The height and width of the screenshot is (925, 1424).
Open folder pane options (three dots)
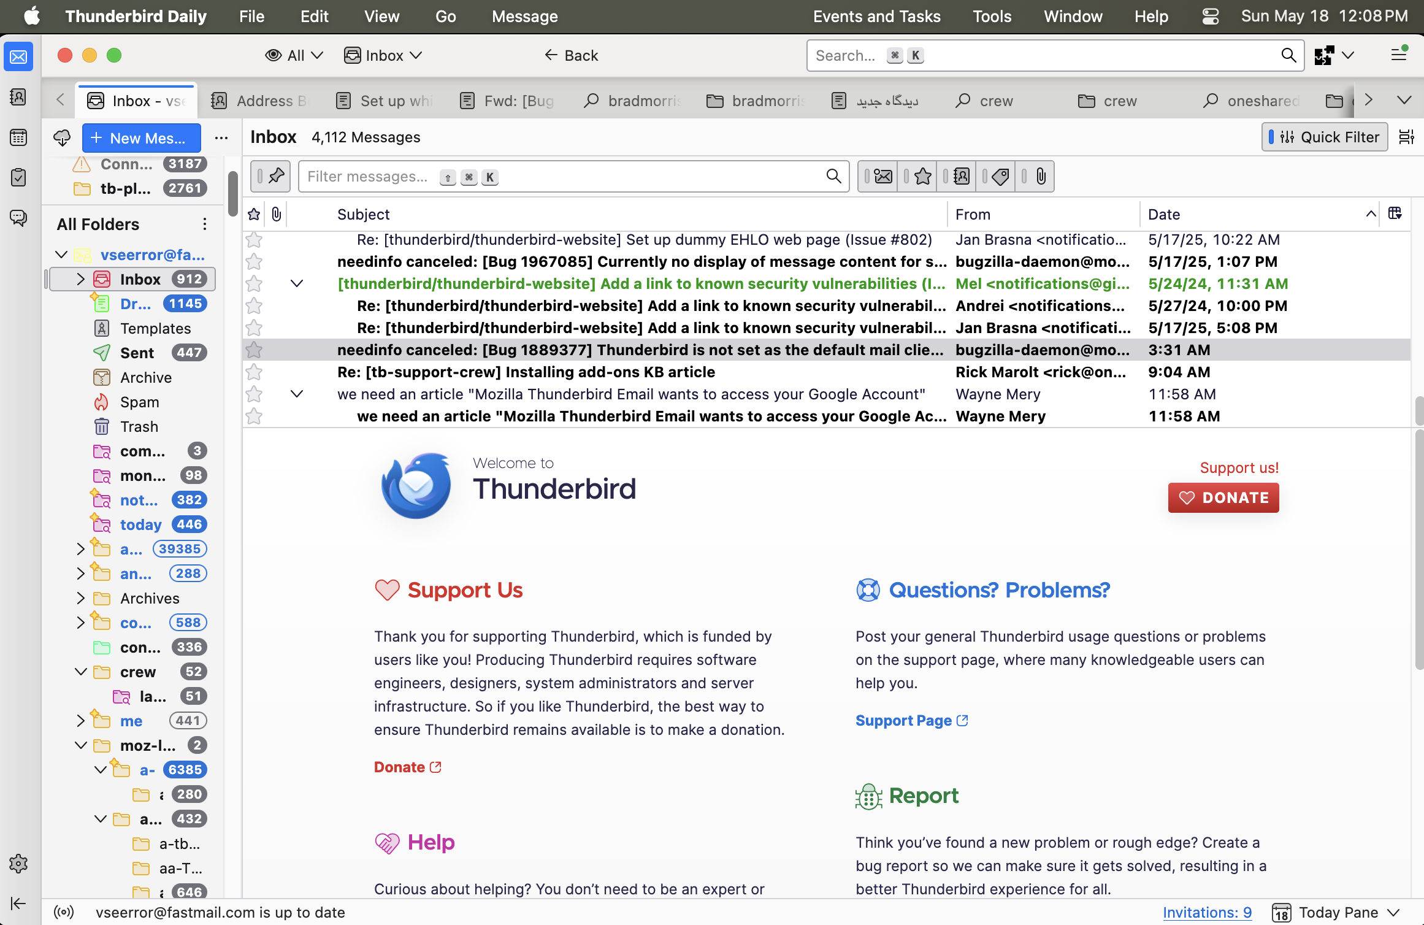click(221, 138)
